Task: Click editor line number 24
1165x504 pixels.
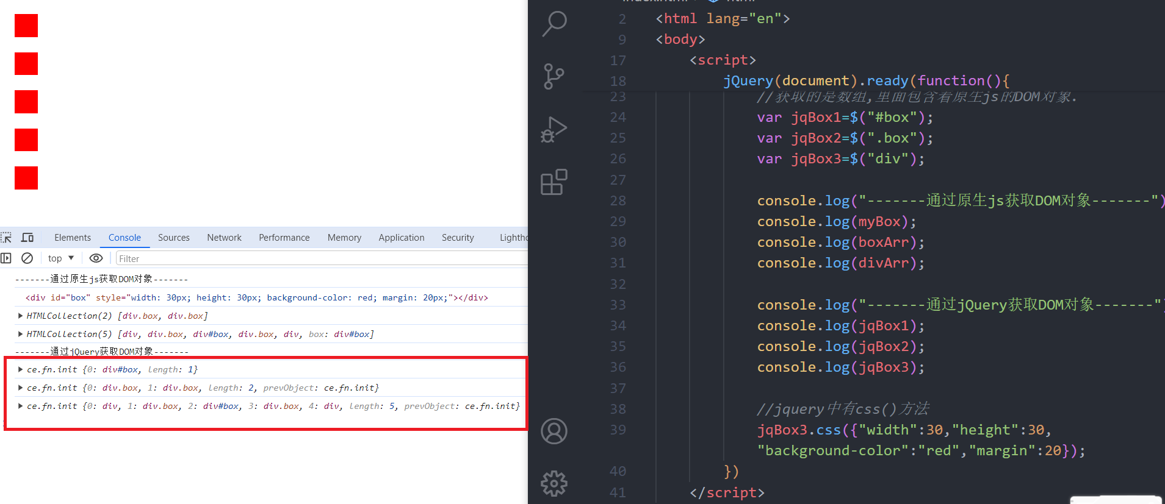Action: coord(618,117)
